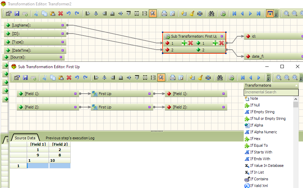Open the zoom toolbar dropdown in Sub Transformation Editor
303x188 pixels.
click(x=301, y=79)
